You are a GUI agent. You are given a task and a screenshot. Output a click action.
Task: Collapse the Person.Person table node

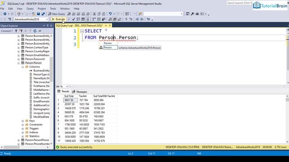19,63
